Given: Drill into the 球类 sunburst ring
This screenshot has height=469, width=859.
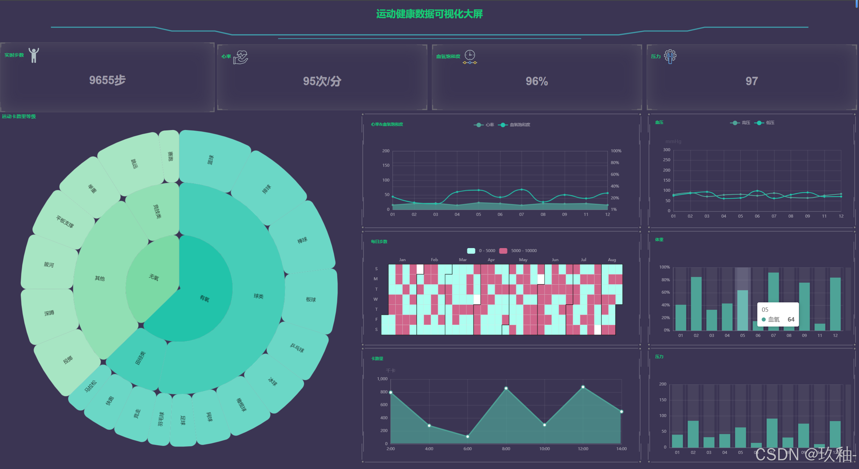Looking at the screenshot, I should tap(258, 296).
